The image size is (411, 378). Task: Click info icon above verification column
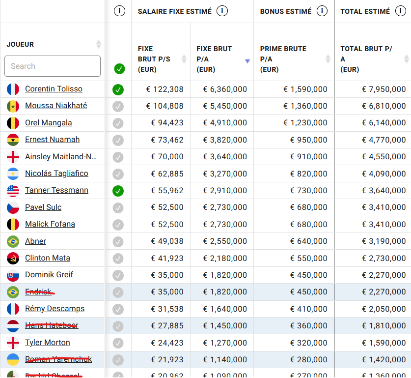coord(119,11)
